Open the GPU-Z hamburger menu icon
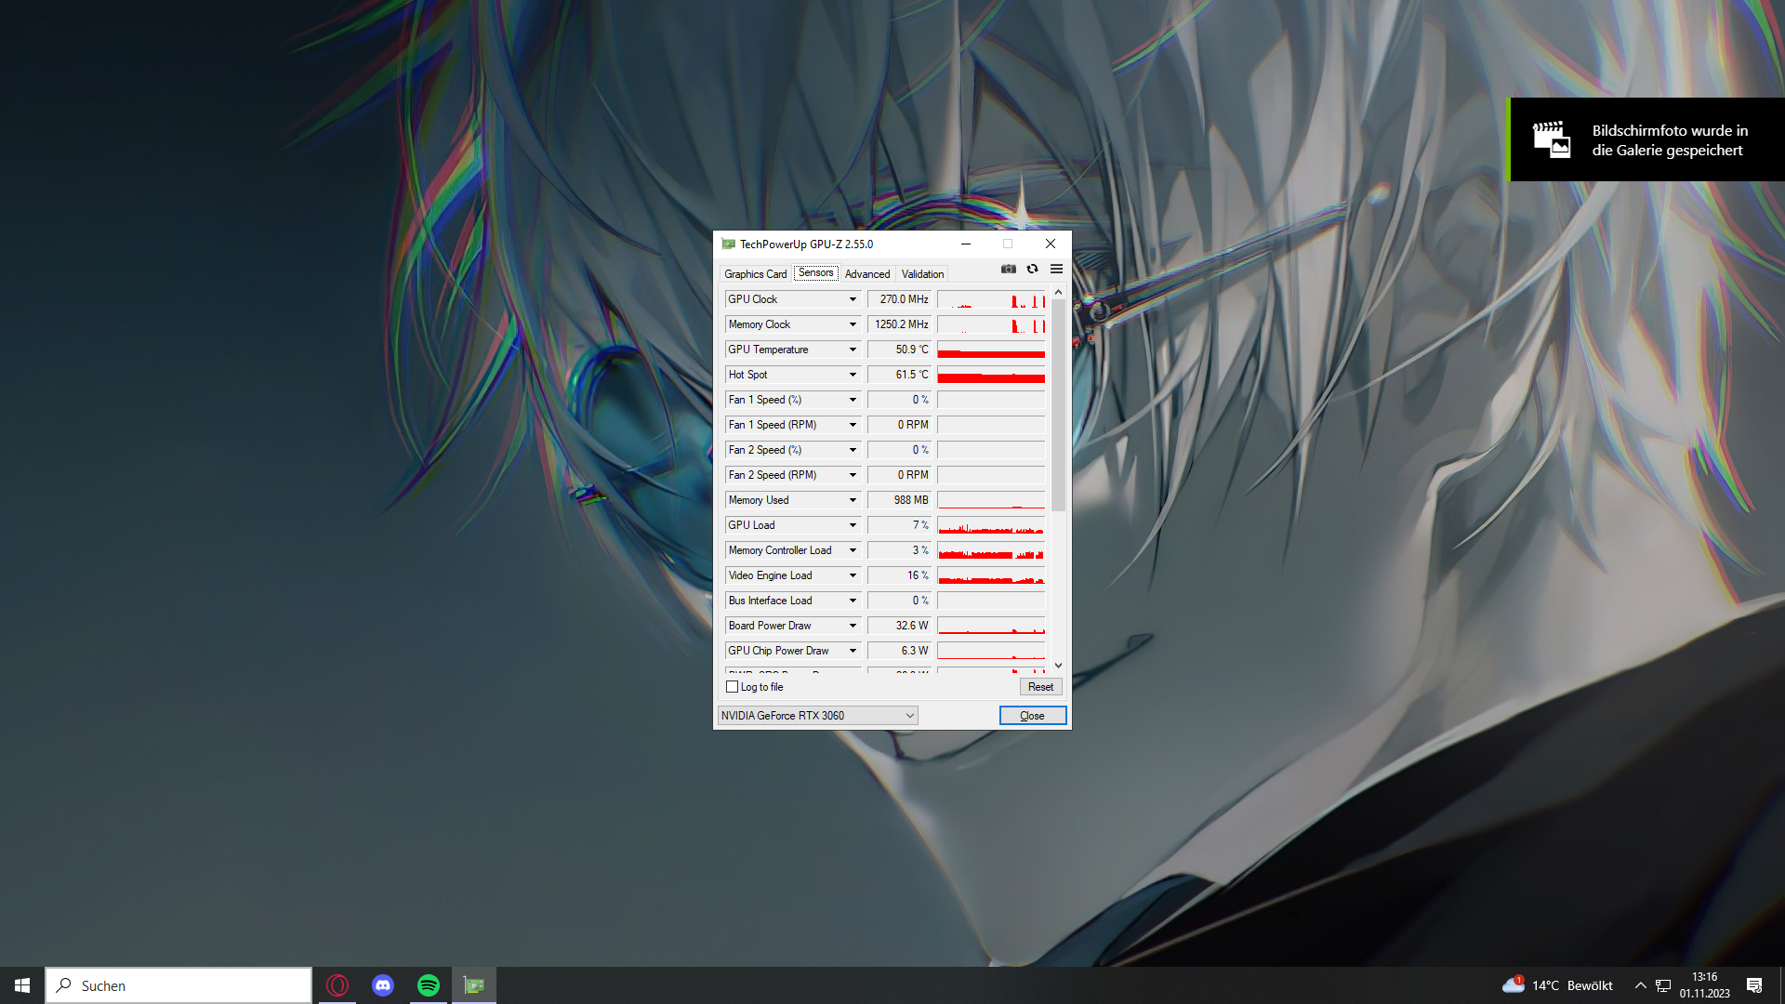Screen dimensions: 1785x1004 tap(1056, 269)
